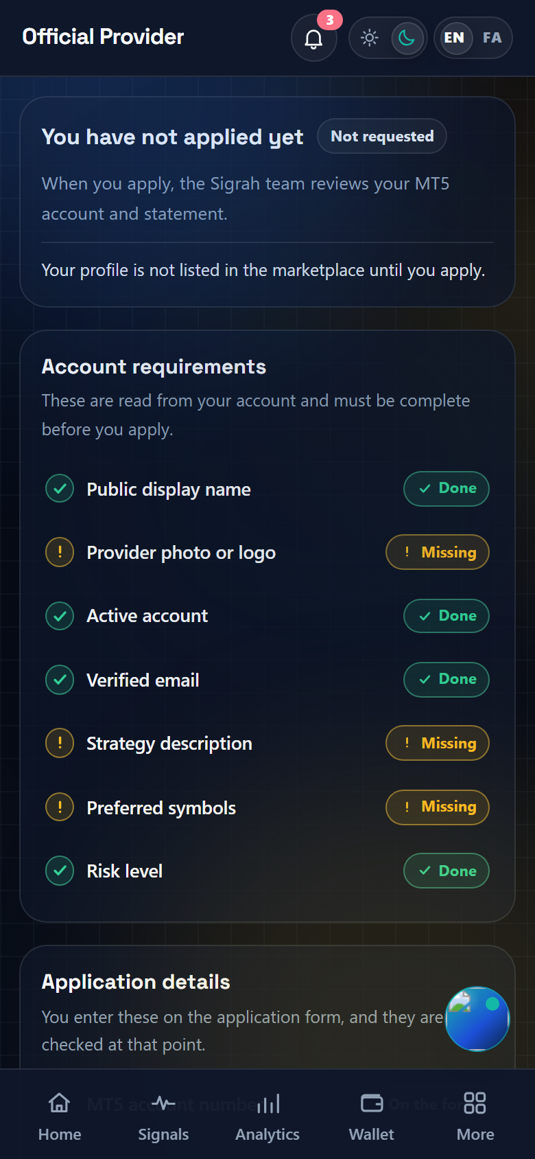This screenshot has height=1159, width=535.
Task: Click the Verified email requirement row
Action: tap(267, 680)
